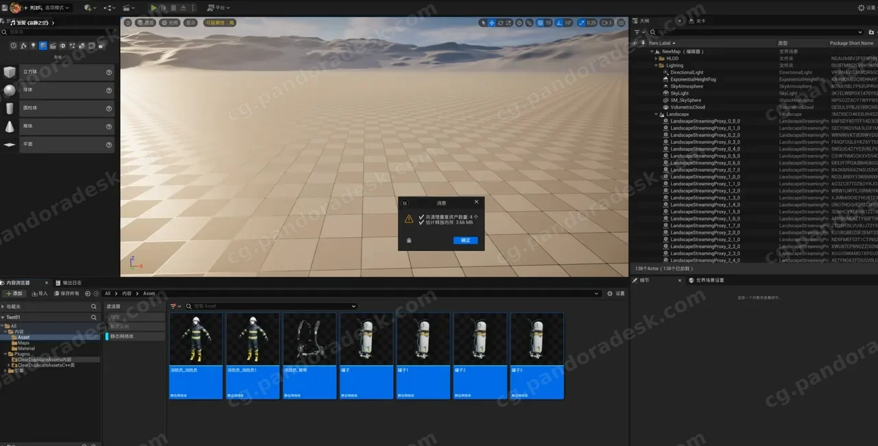Click the viewport layout maximize icon

tap(621, 23)
